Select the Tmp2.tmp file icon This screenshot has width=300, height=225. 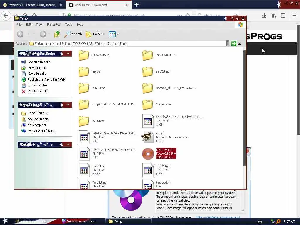click(148, 170)
